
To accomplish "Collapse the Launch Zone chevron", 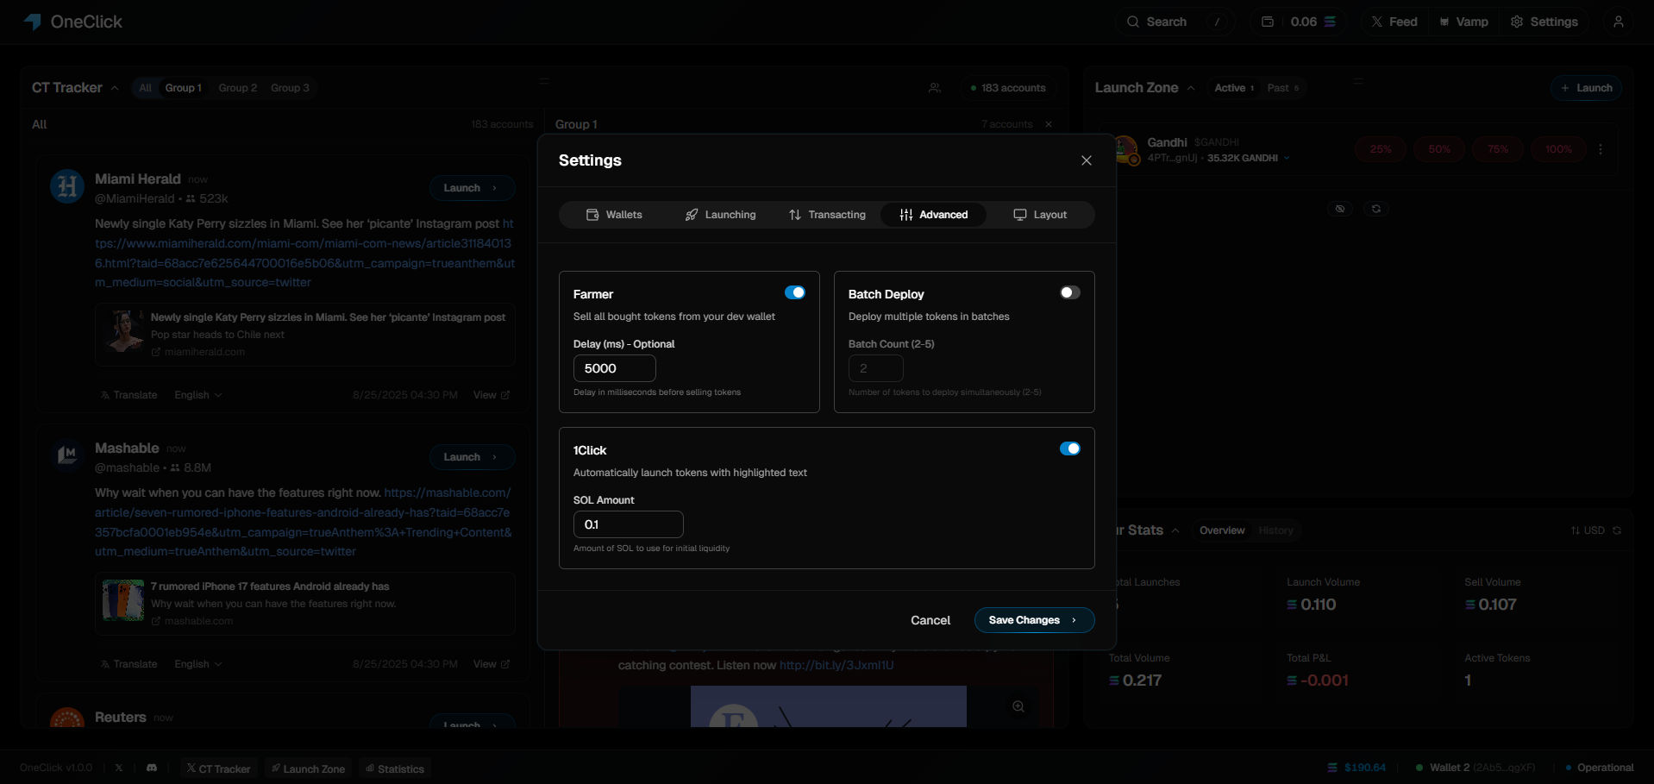I will [1191, 88].
